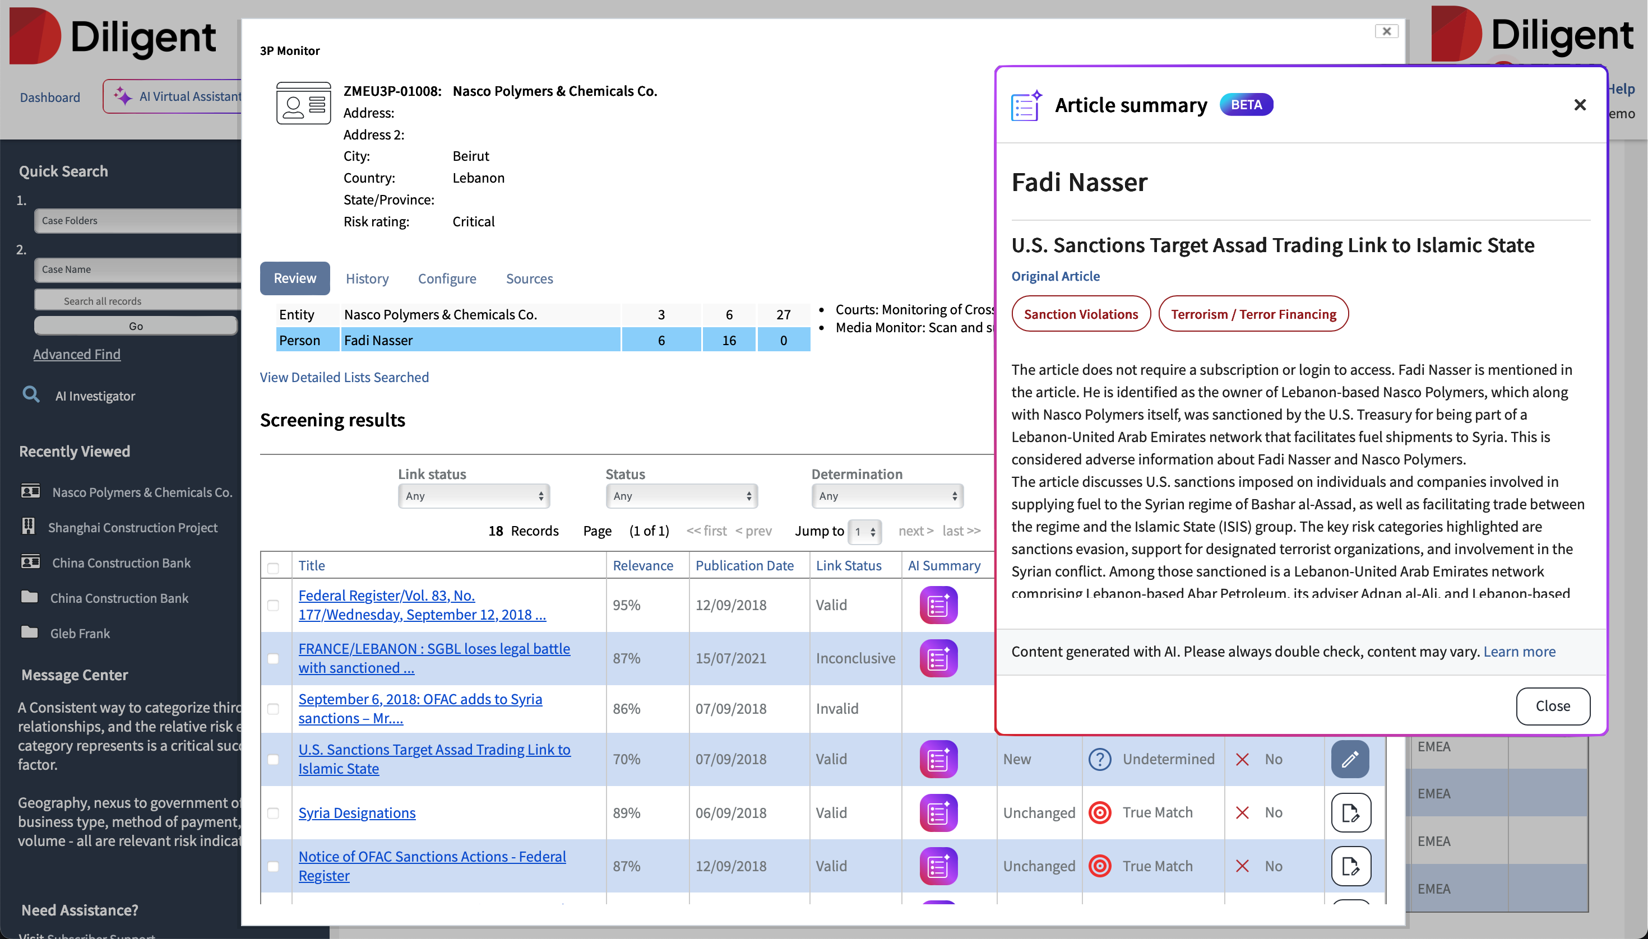Viewport: 1648px width, 939px height.
Task: Check the Notice of OFAC Sanctions row checkbox
Action: click(x=273, y=866)
